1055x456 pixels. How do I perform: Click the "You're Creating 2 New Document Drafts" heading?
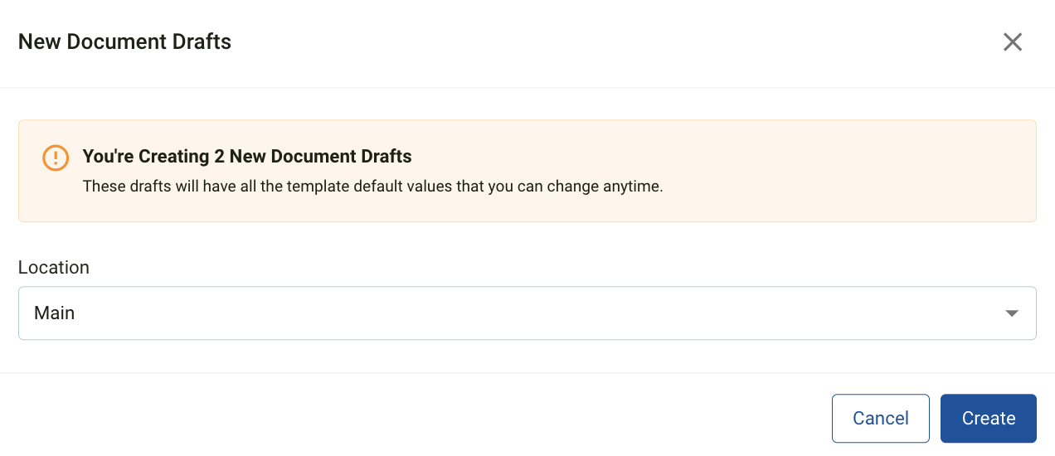(247, 156)
